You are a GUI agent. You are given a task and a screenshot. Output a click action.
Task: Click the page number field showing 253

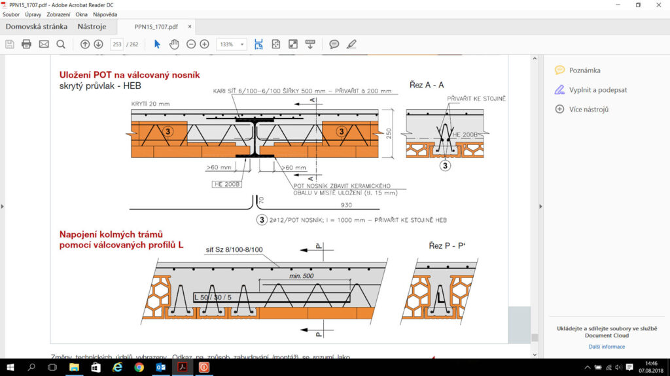pyautogui.click(x=117, y=44)
